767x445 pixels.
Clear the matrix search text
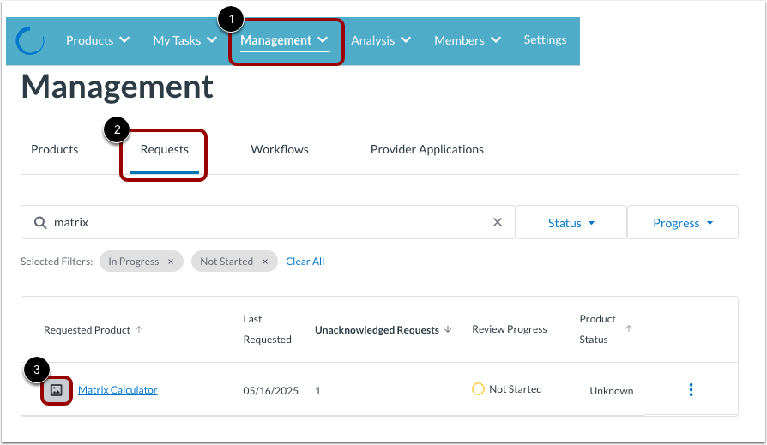498,223
